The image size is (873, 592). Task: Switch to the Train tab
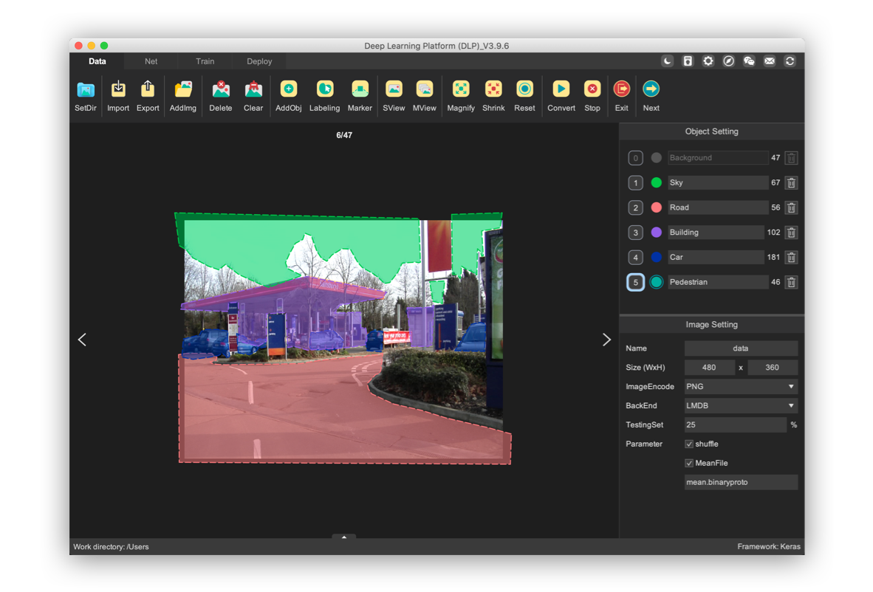click(x=205, y=61)
